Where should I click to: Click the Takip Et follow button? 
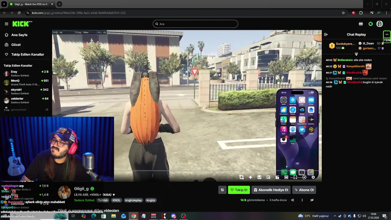239,190
